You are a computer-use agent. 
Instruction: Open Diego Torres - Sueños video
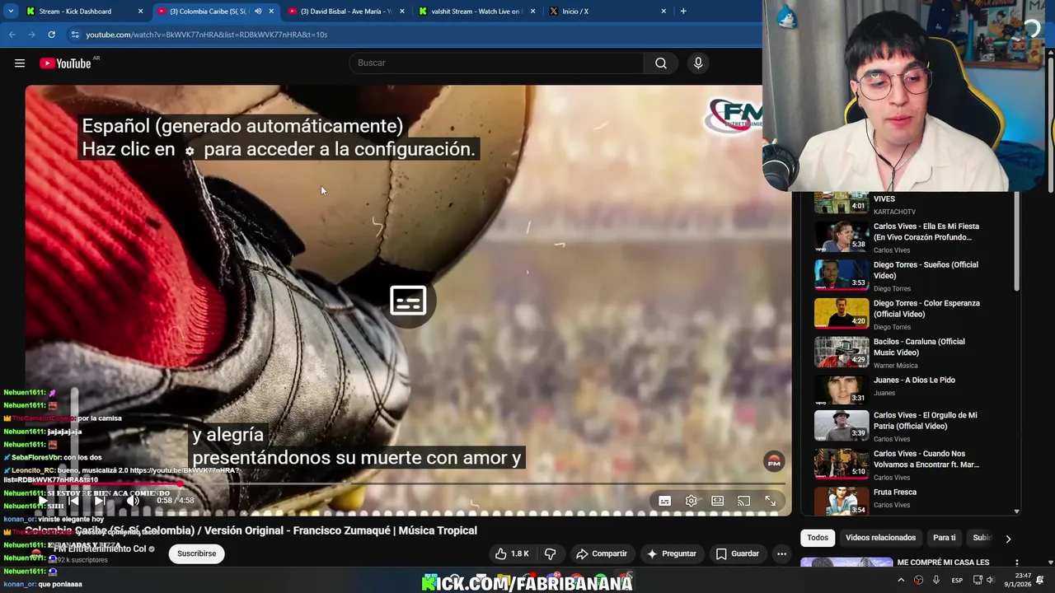click(x=911, y=276)
